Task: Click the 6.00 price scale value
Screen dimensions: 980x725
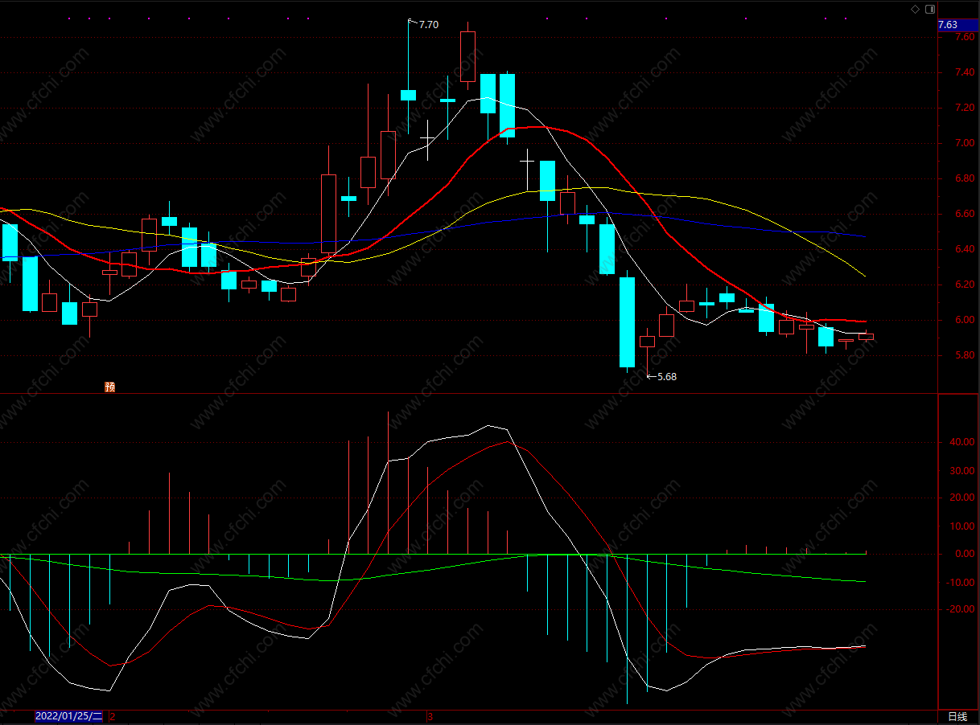Action: 965,320
